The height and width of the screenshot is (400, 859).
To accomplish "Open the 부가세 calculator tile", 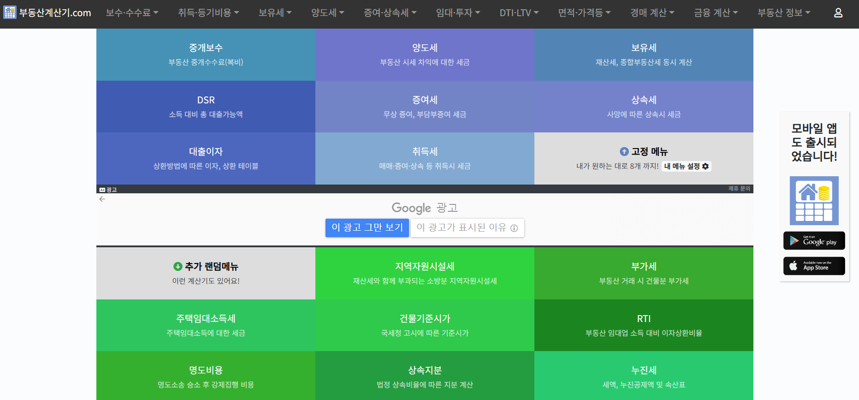I will coord(644,273).
